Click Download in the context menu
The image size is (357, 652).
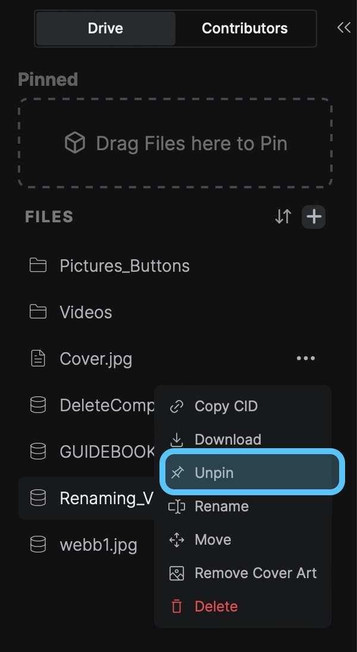(228, 440)
